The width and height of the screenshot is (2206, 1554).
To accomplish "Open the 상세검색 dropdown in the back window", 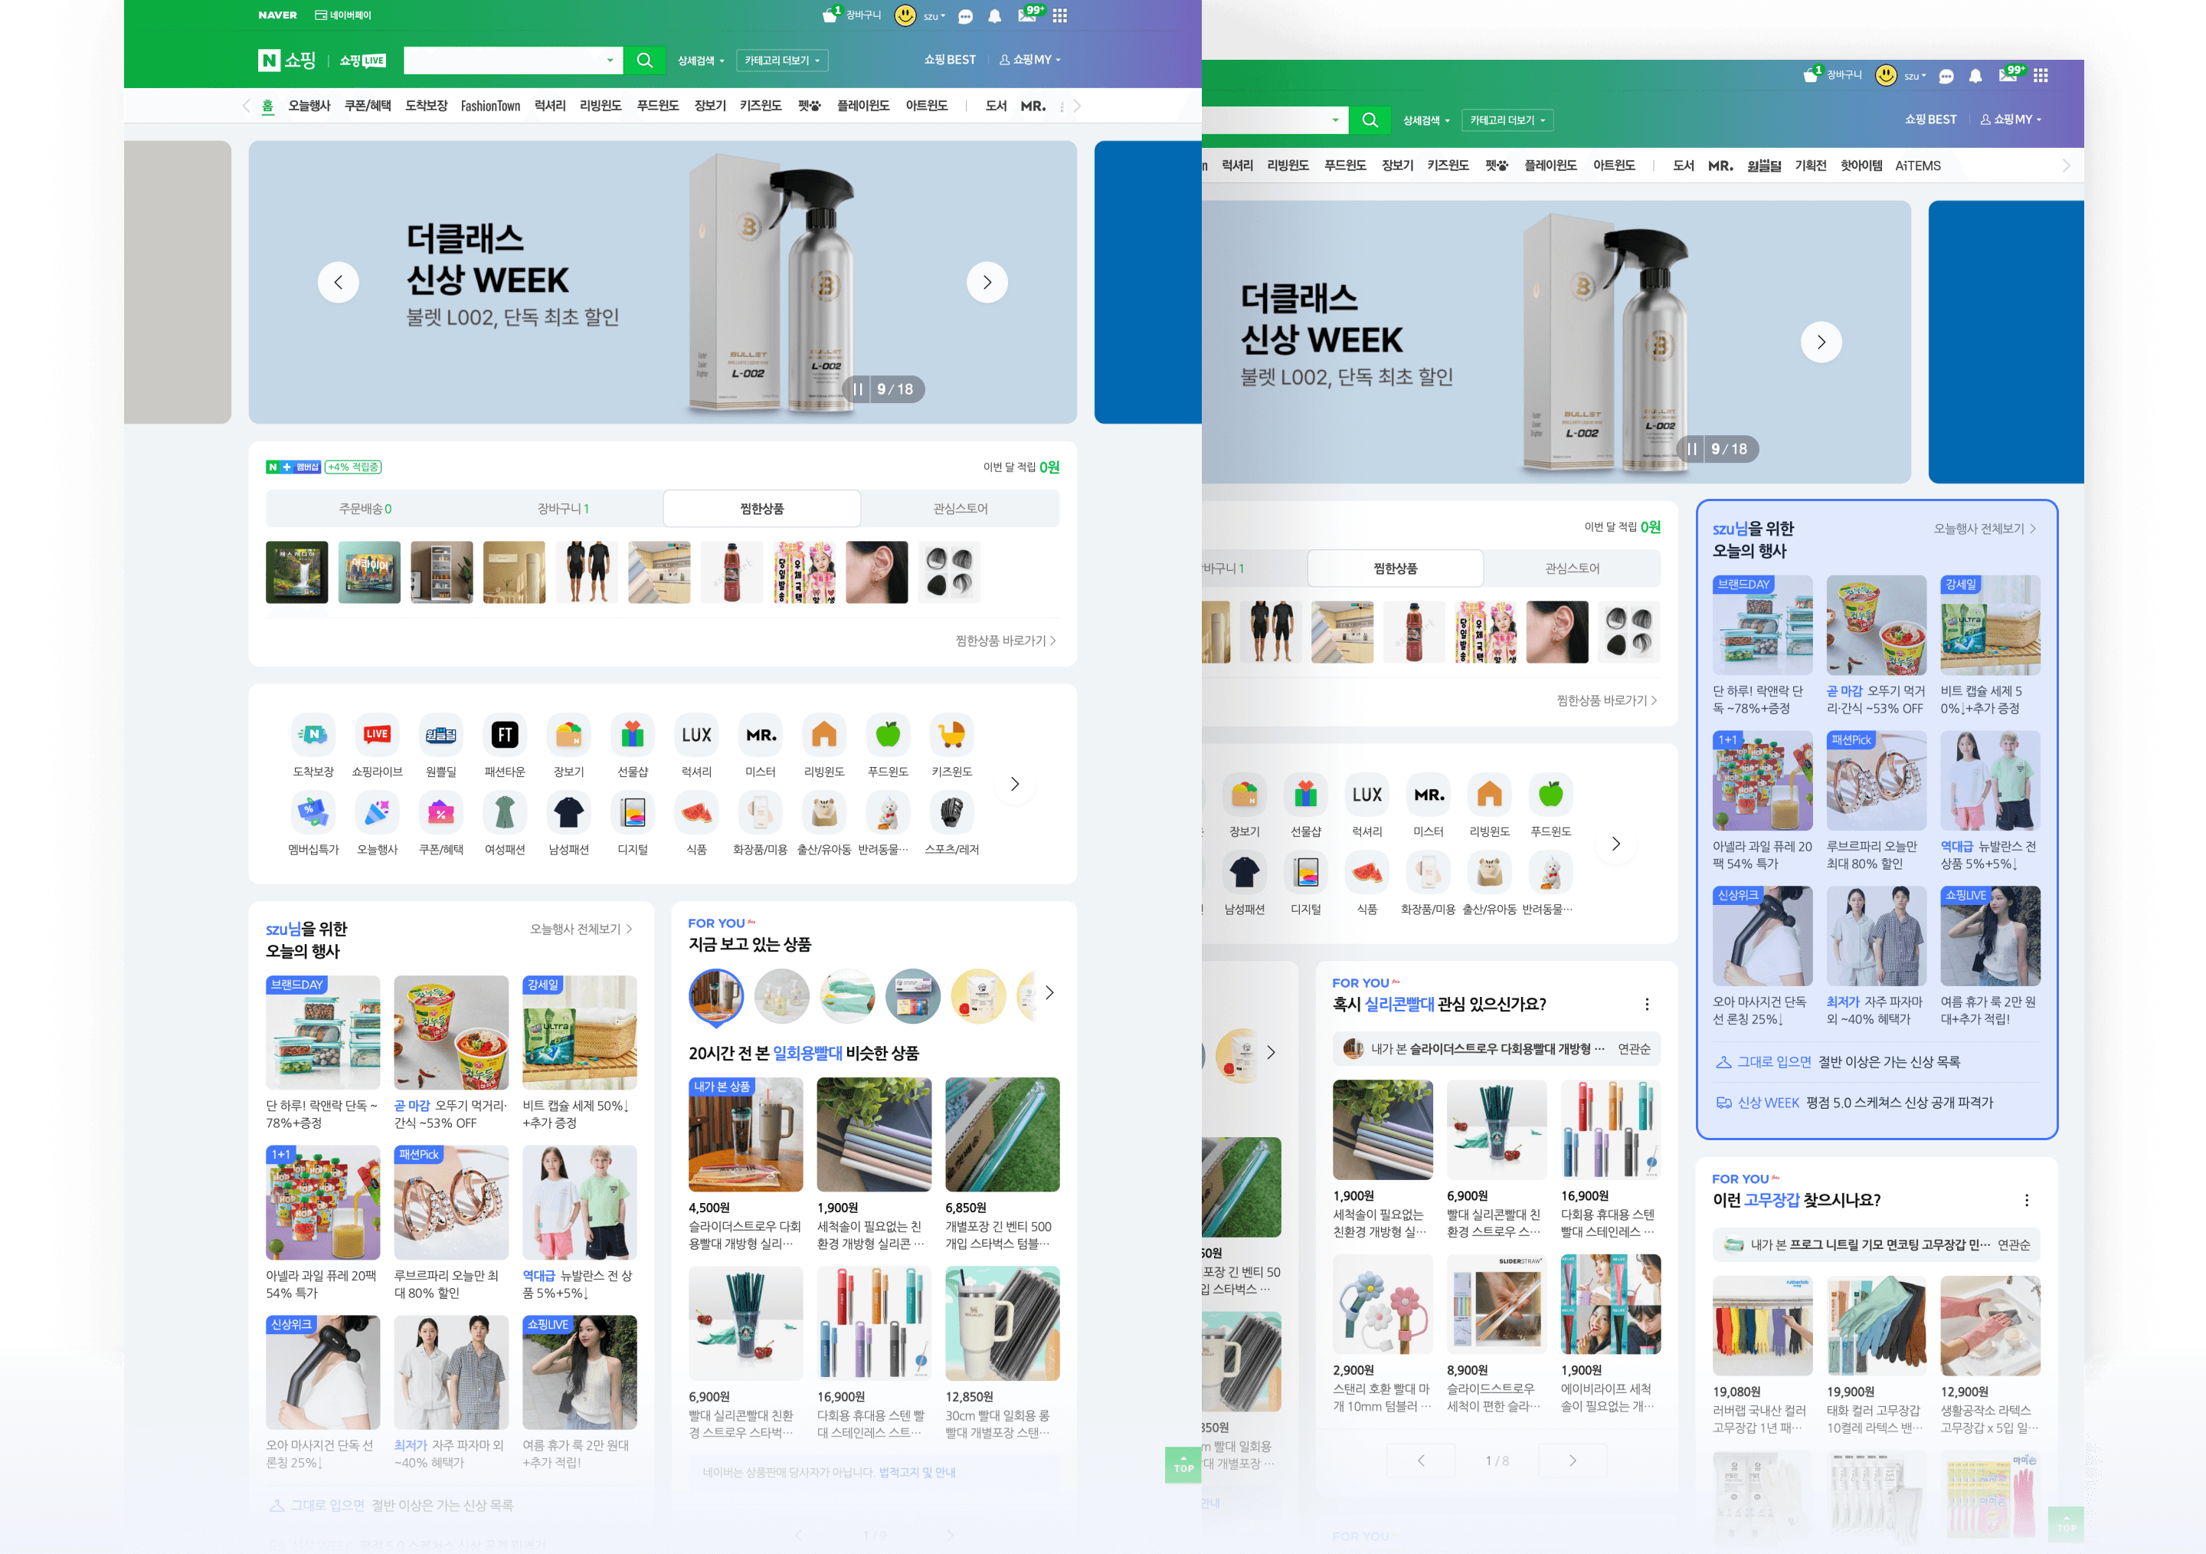I will coord(1425,120).
